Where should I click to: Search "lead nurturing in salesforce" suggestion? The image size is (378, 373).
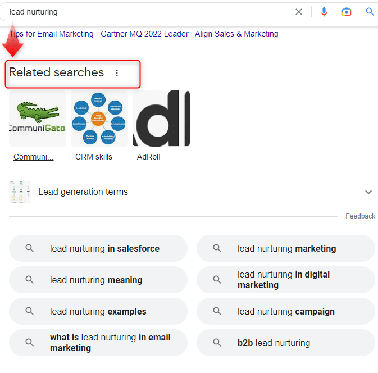coord(104,248)
